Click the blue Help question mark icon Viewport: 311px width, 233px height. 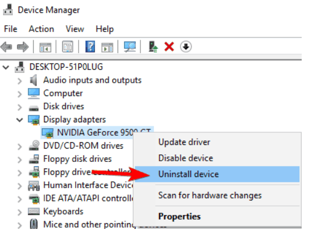coord(90,47)
